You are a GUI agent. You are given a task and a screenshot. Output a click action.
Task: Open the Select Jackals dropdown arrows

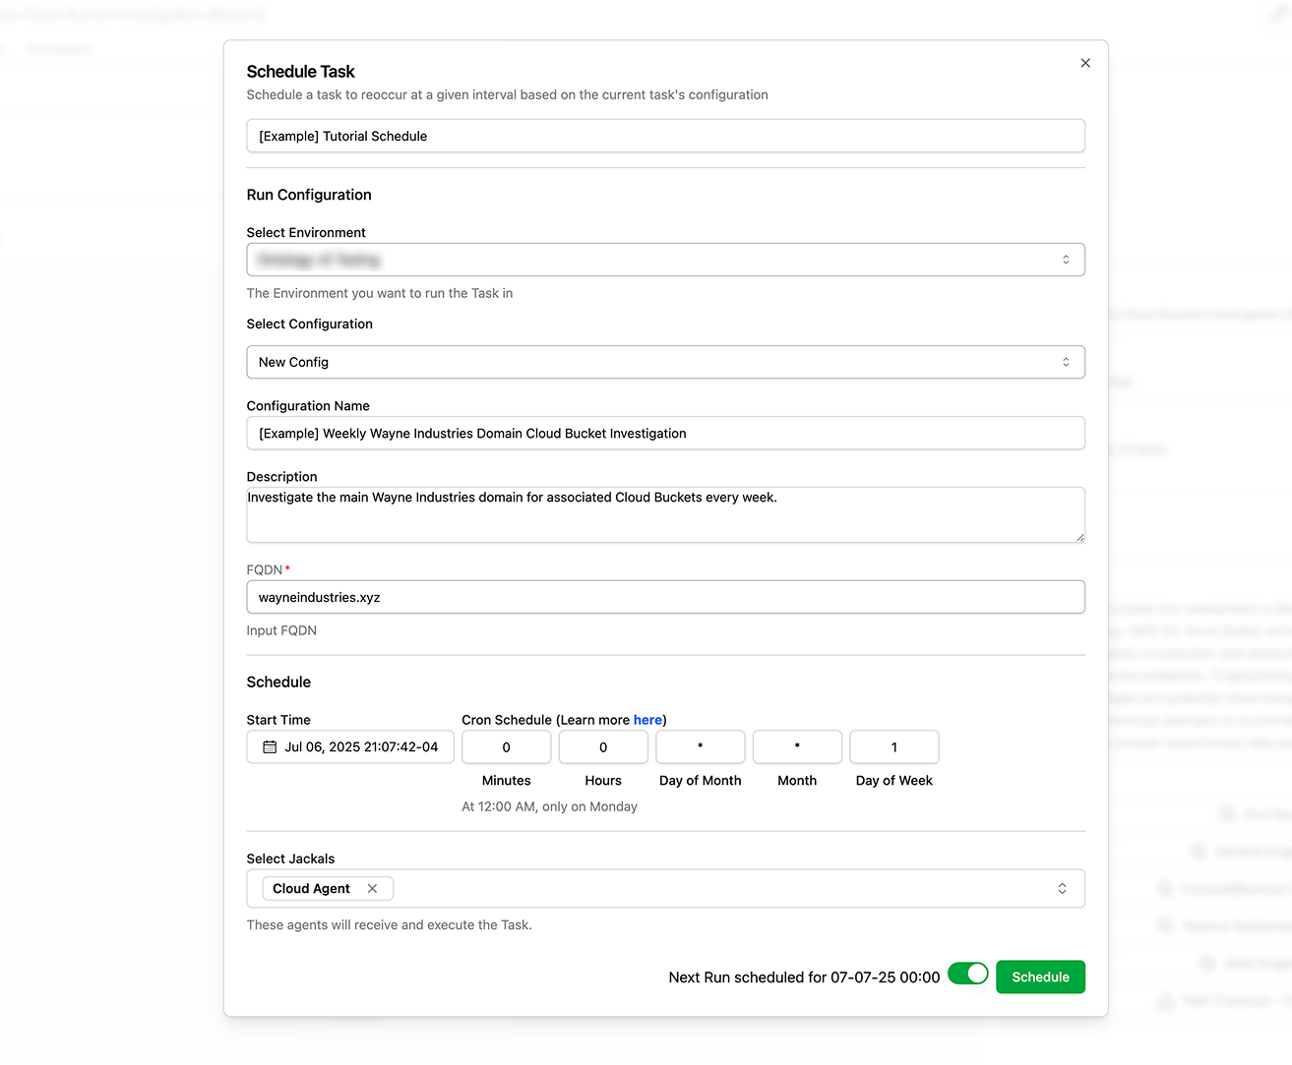pos(1062,889)
